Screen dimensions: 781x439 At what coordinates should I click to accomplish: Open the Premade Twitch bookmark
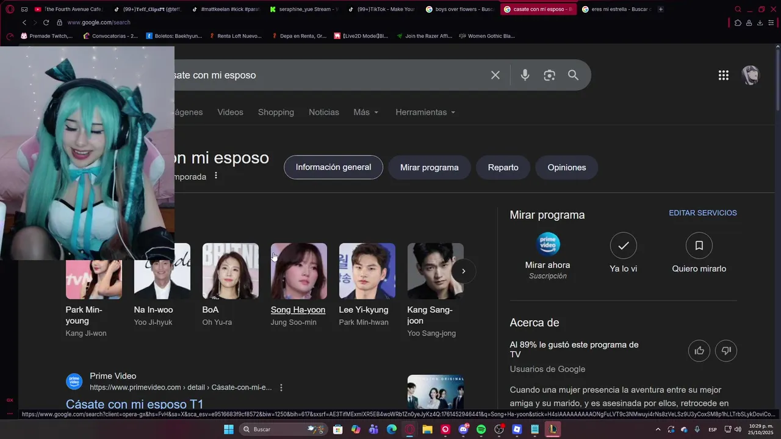tap(46, 36)
